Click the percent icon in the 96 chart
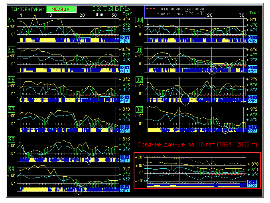Screen dimensions: 270x203 pos(122,97)
